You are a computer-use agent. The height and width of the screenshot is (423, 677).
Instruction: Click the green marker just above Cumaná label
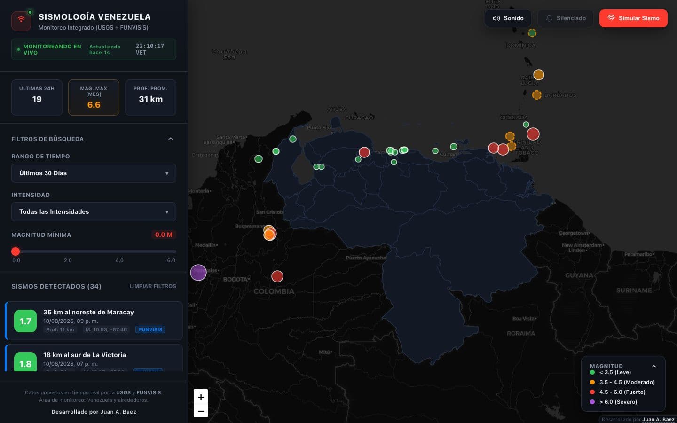coord(454,147)
